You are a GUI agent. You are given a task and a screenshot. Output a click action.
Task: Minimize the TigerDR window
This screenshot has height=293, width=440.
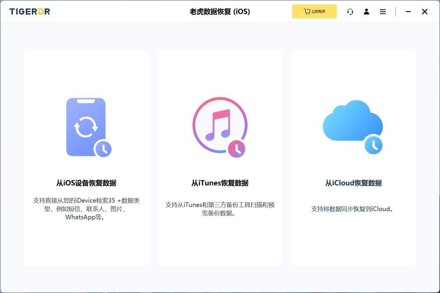408,12
